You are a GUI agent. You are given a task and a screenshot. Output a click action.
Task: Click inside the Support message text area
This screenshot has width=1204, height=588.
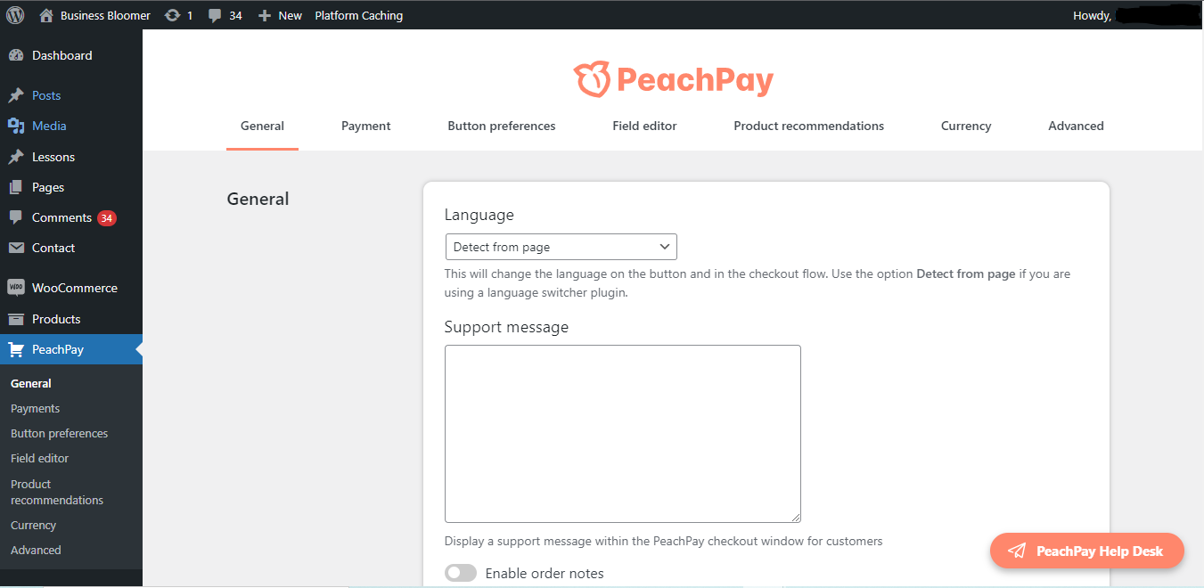pos(623,434)
